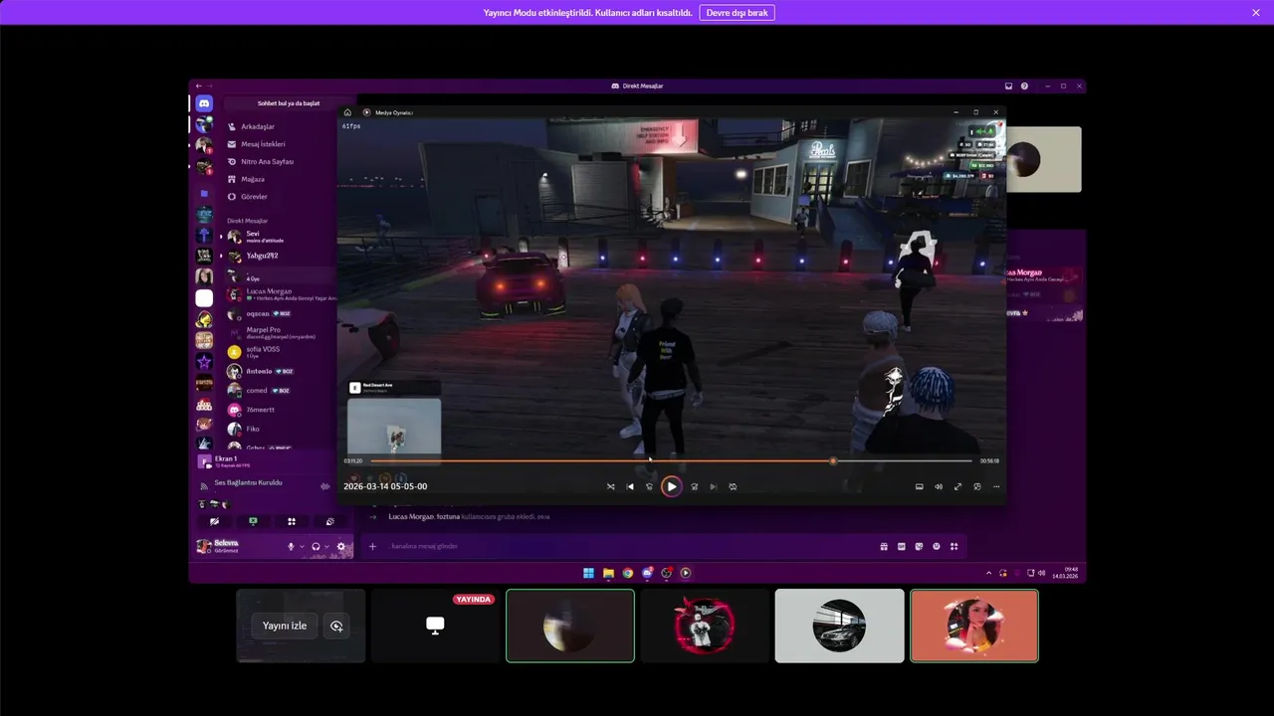The height and width of the screenshot is (716, 1274).
Task: Expand the microphone input options arrow
Action: (x=302, y=547)
